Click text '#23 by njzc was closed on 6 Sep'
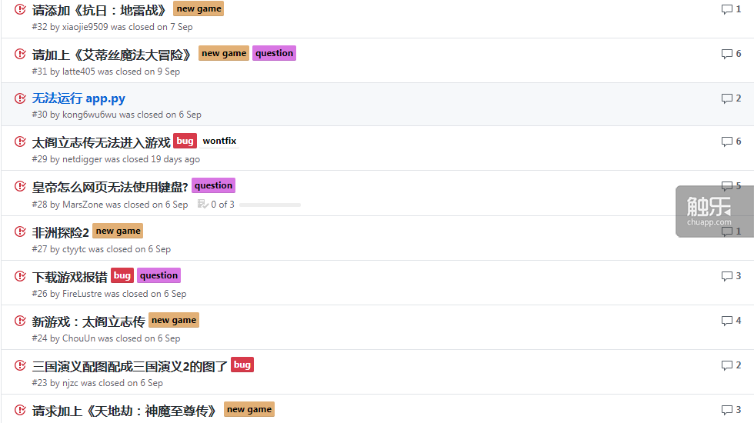The height and width of the screenshot is (423, 754). pos(97,383)
